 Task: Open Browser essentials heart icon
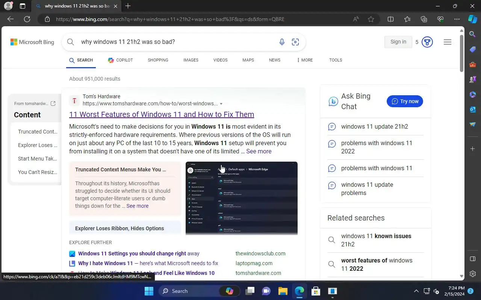pyautogui.click(x=440, y=19)
